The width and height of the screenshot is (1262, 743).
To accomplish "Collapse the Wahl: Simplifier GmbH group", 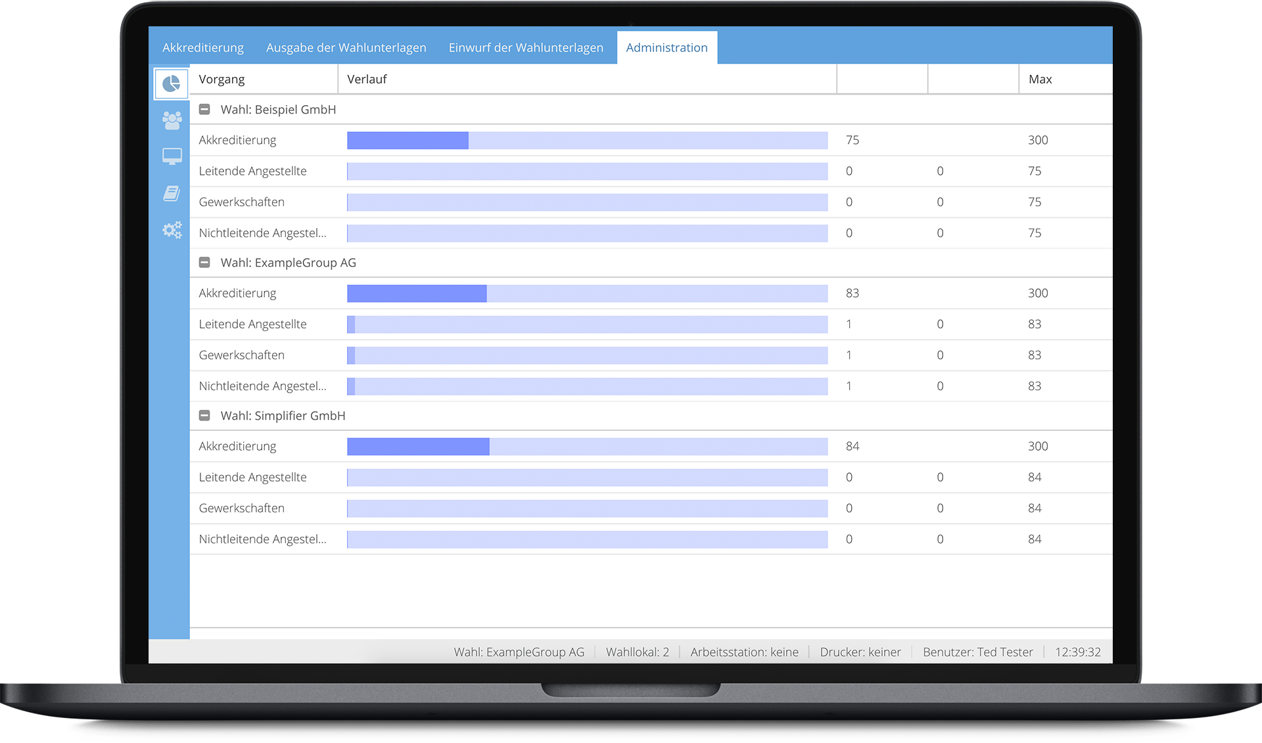I will coord(204,416).
